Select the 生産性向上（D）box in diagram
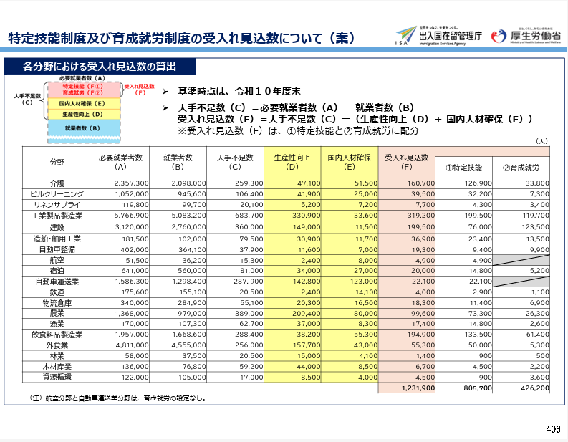Viewport: 568px width, 442px height. click(x=82, y=114)
